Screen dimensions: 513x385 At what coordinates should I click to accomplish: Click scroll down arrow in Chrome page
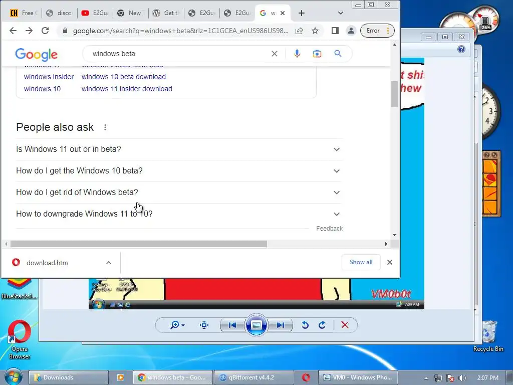tap(394, 235)
